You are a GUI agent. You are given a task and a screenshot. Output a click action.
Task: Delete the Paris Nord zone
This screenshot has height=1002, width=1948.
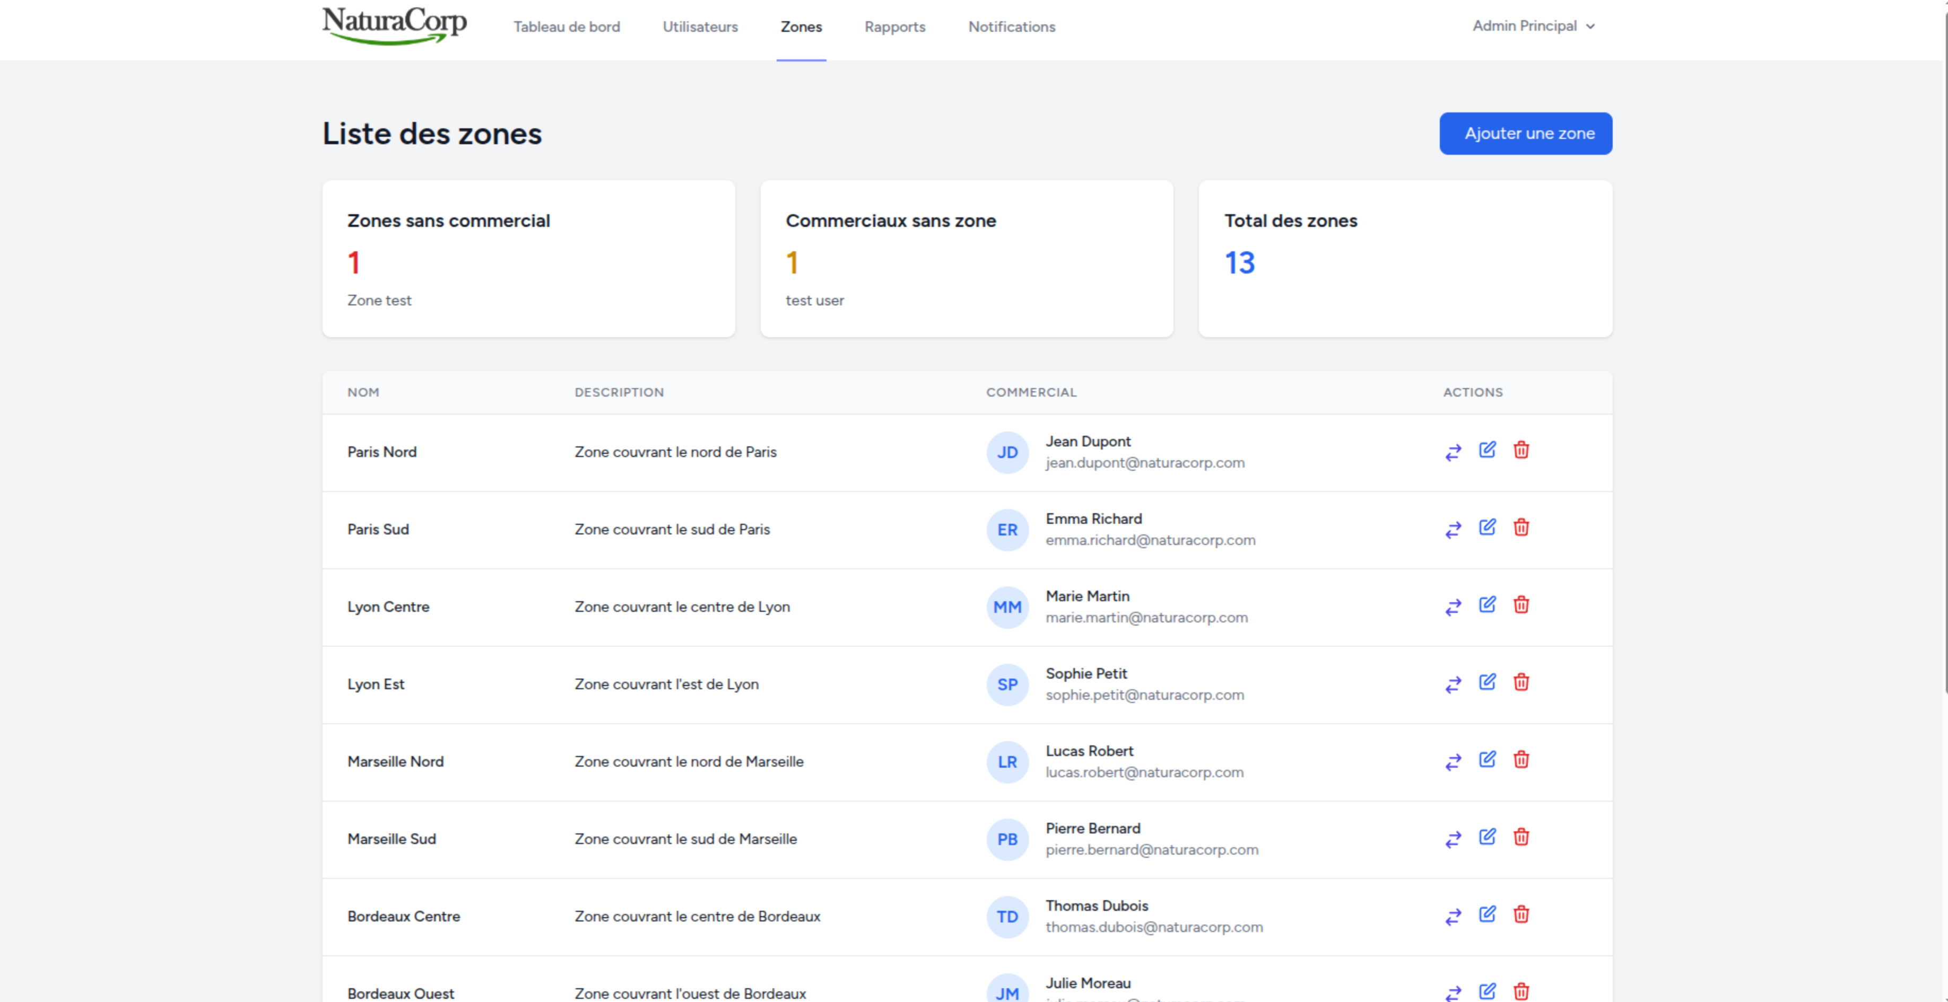point(1521,451)
